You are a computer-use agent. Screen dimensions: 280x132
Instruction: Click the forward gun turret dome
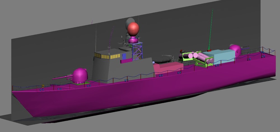pos(80,75)
